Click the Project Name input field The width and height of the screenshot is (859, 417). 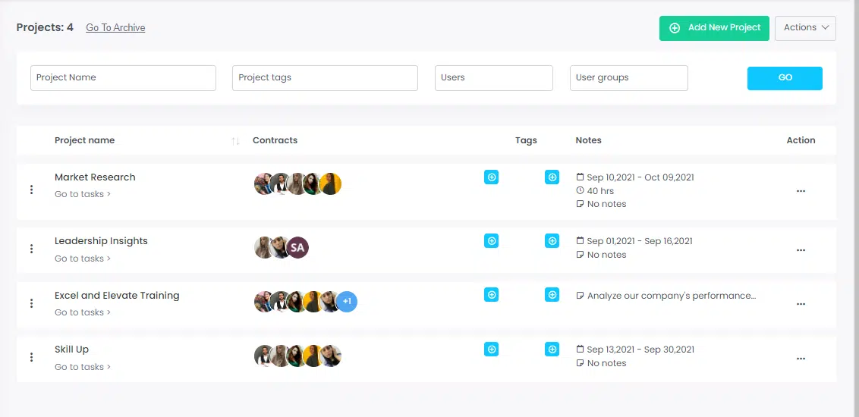pos(123,77)
